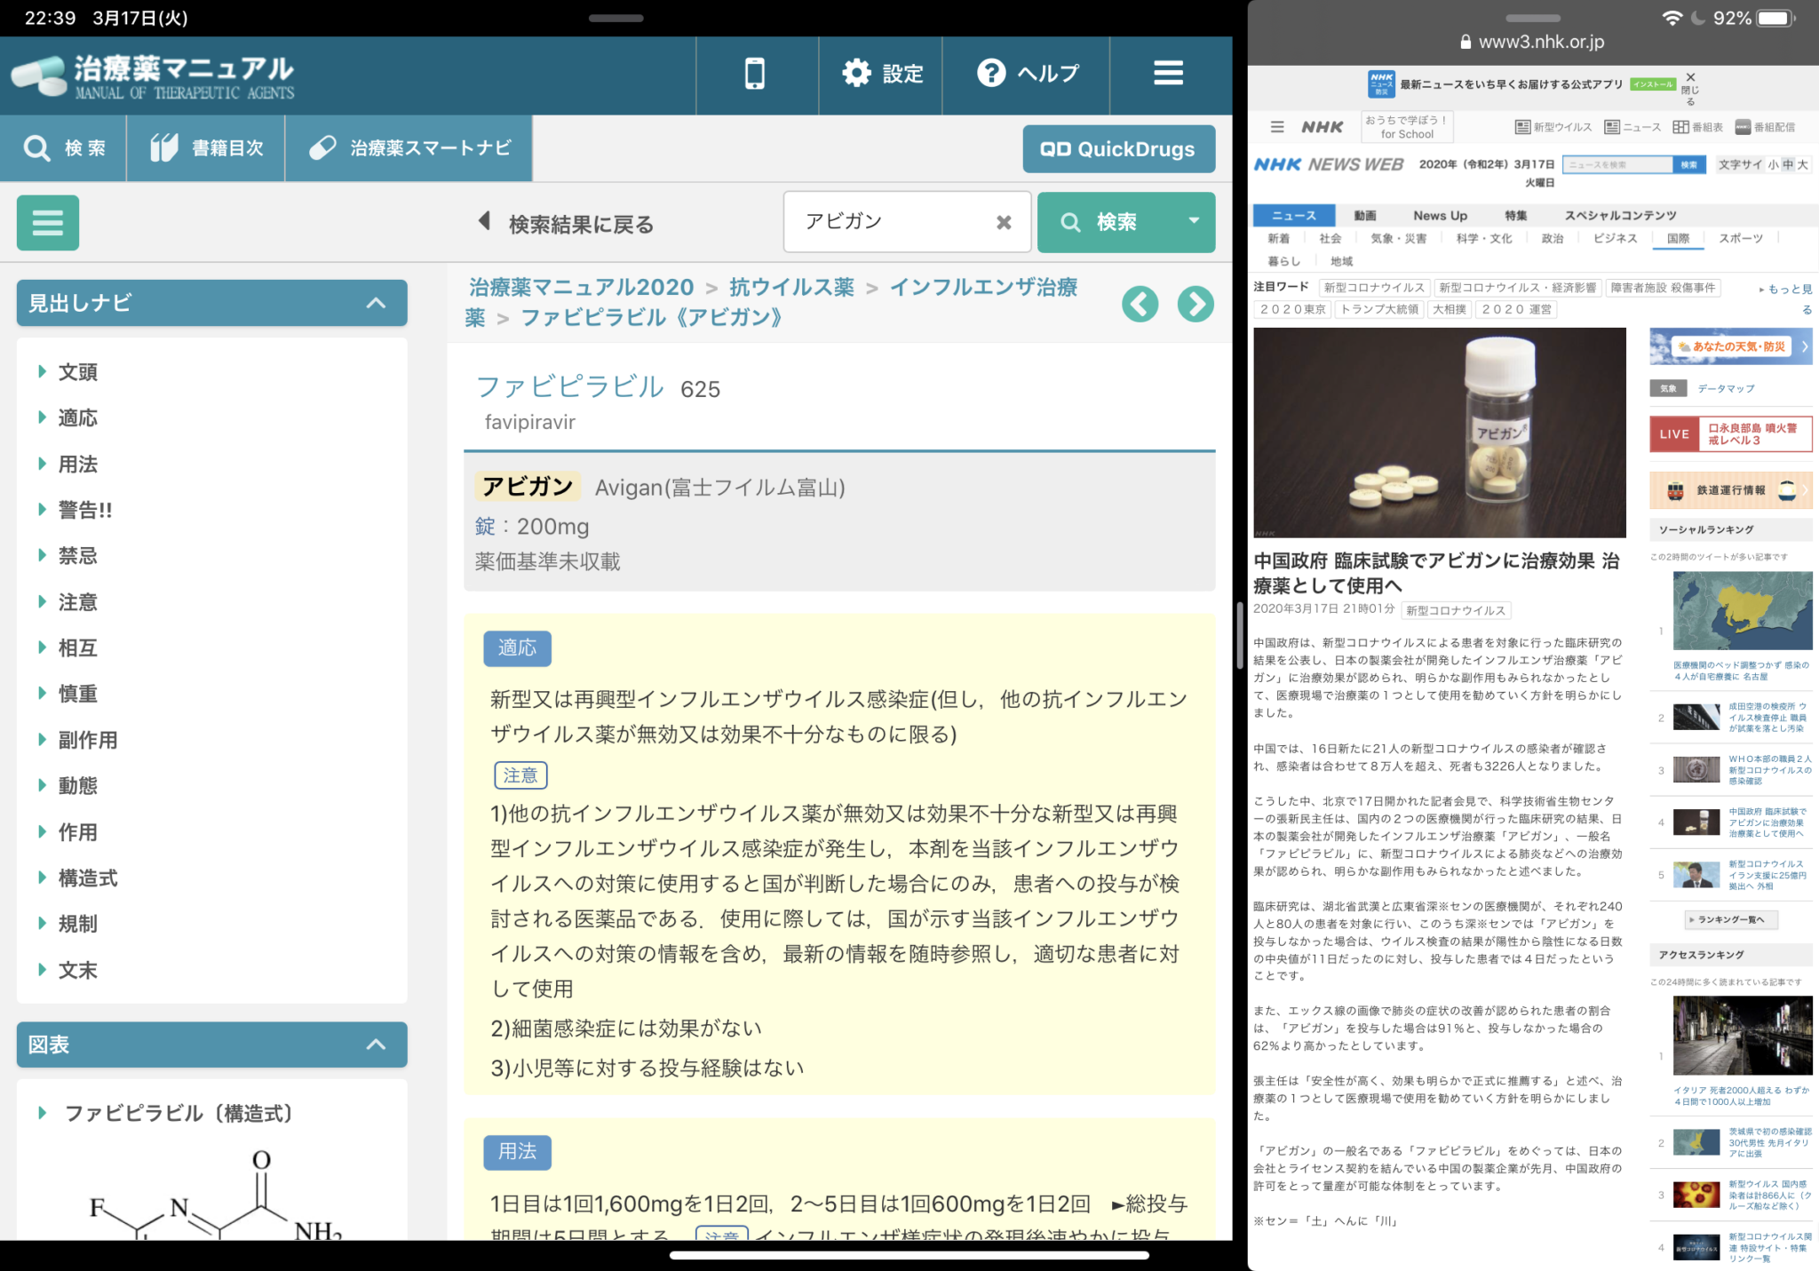Open 鉄道運行情報 railway info banner
The width and height of the screenshot is (1819, 1271).
point(1730,490)
